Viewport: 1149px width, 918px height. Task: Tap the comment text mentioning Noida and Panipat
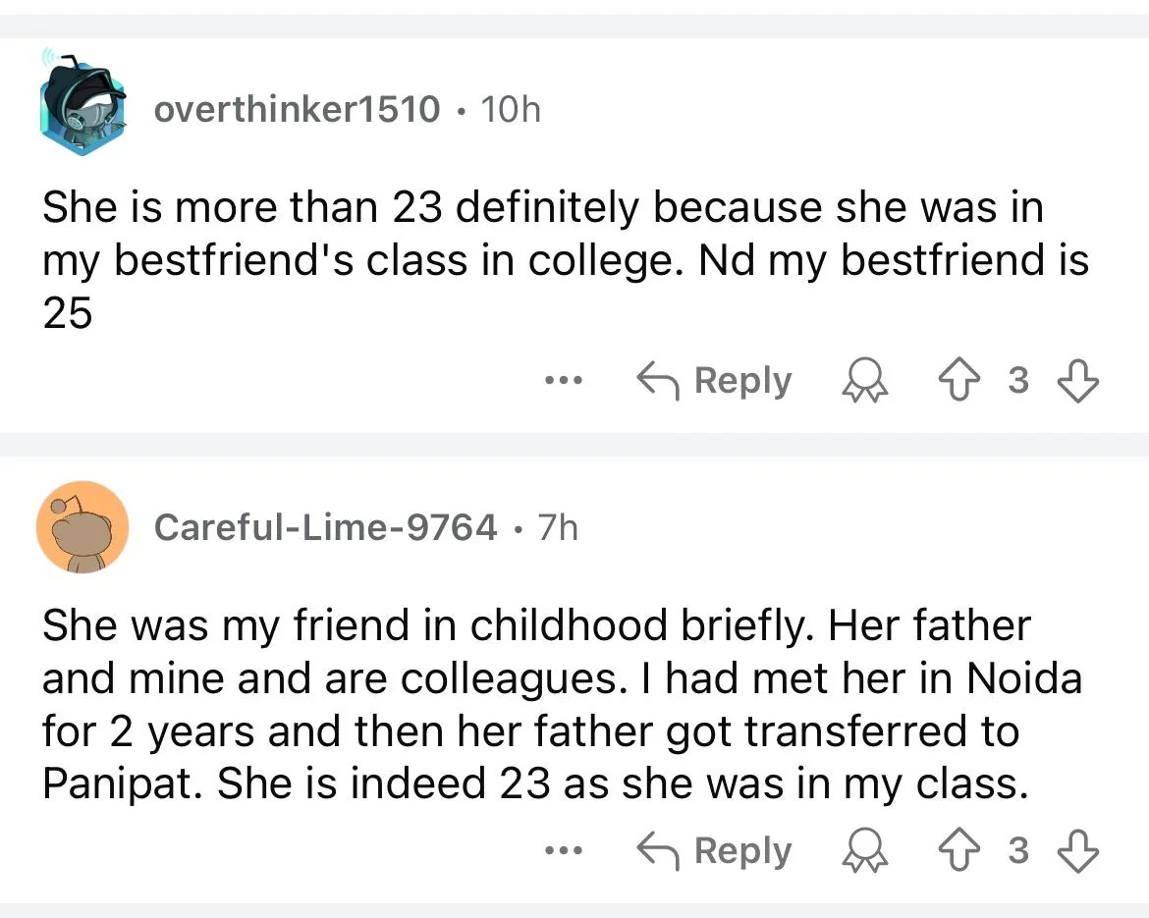[560, 704]
